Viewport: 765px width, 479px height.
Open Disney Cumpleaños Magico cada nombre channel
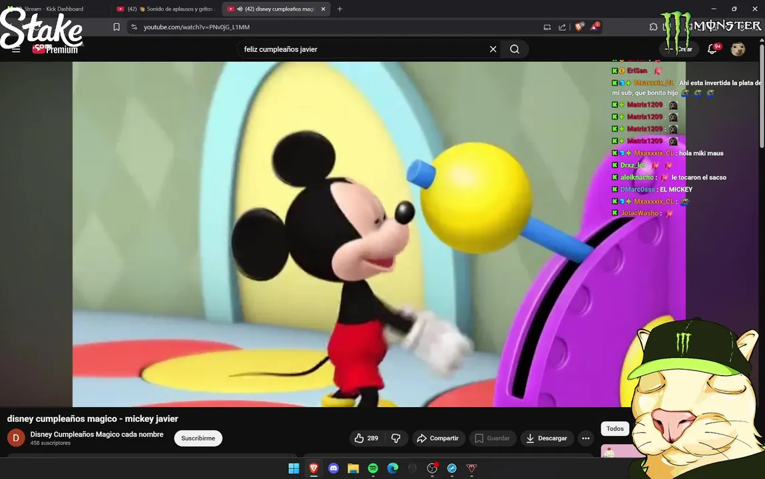coord(97,434)
